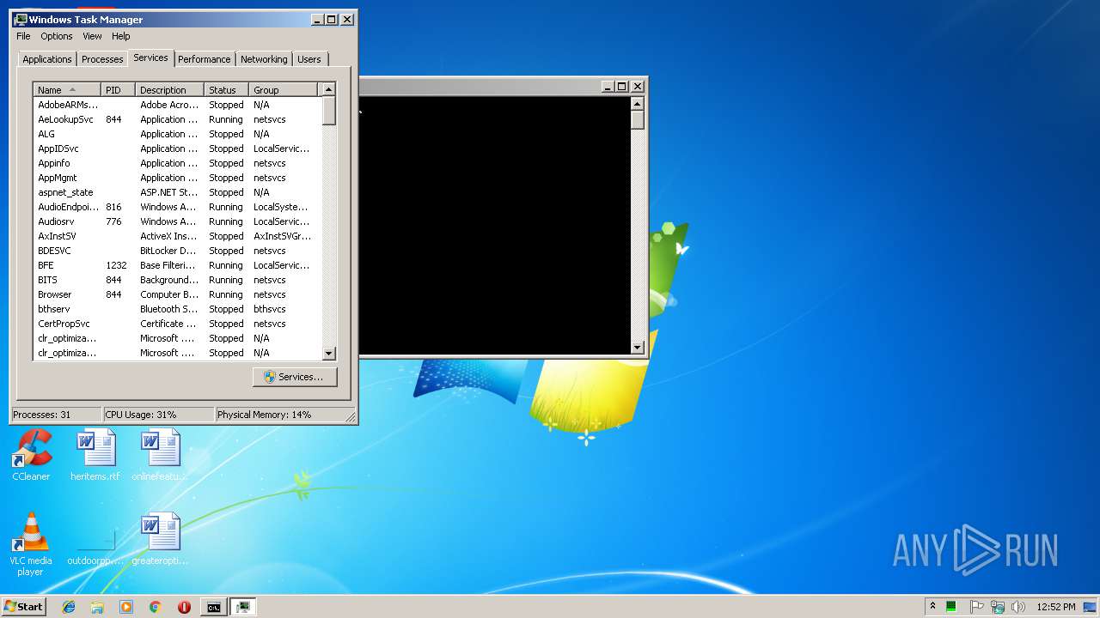Open the onlinefeatu... Word document icon
Viewport: 1100px width, 618px height.
point(161,455)
